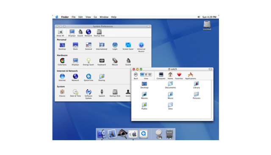Select the Pictures folder
Viewport: 271px width, 155px height.
pos(196,96)
